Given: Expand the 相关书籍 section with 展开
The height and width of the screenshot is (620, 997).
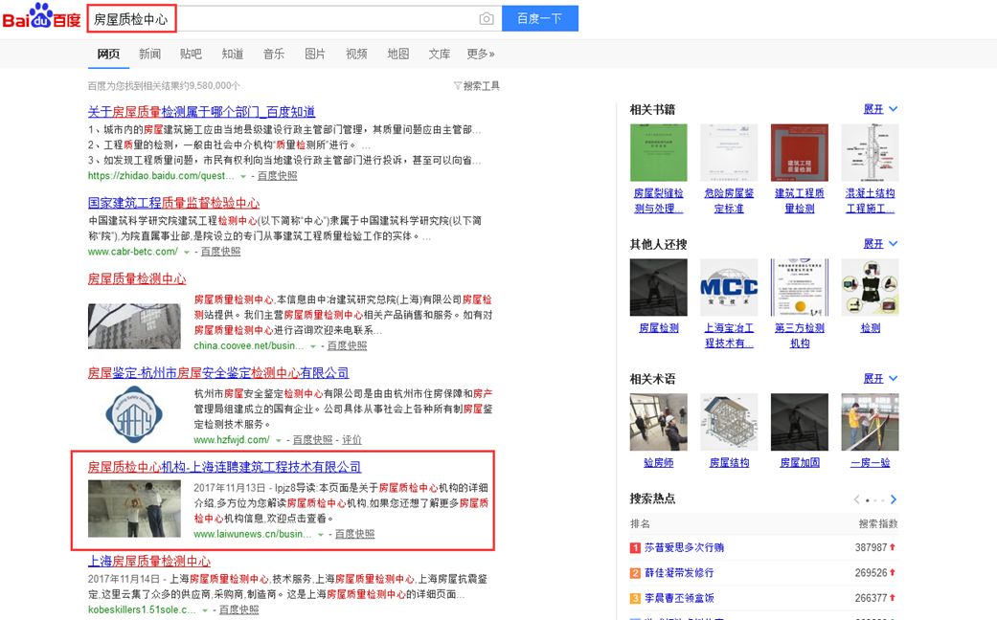Looking at the screenshot, I should point(881,109).
